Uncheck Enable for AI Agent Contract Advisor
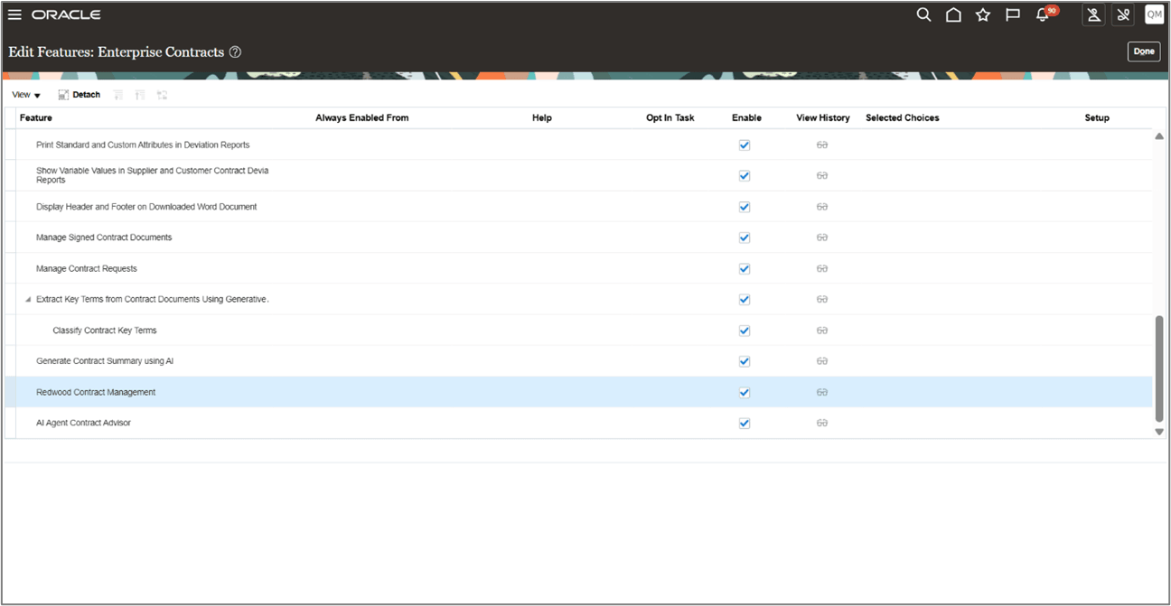 tap(744, 423)
